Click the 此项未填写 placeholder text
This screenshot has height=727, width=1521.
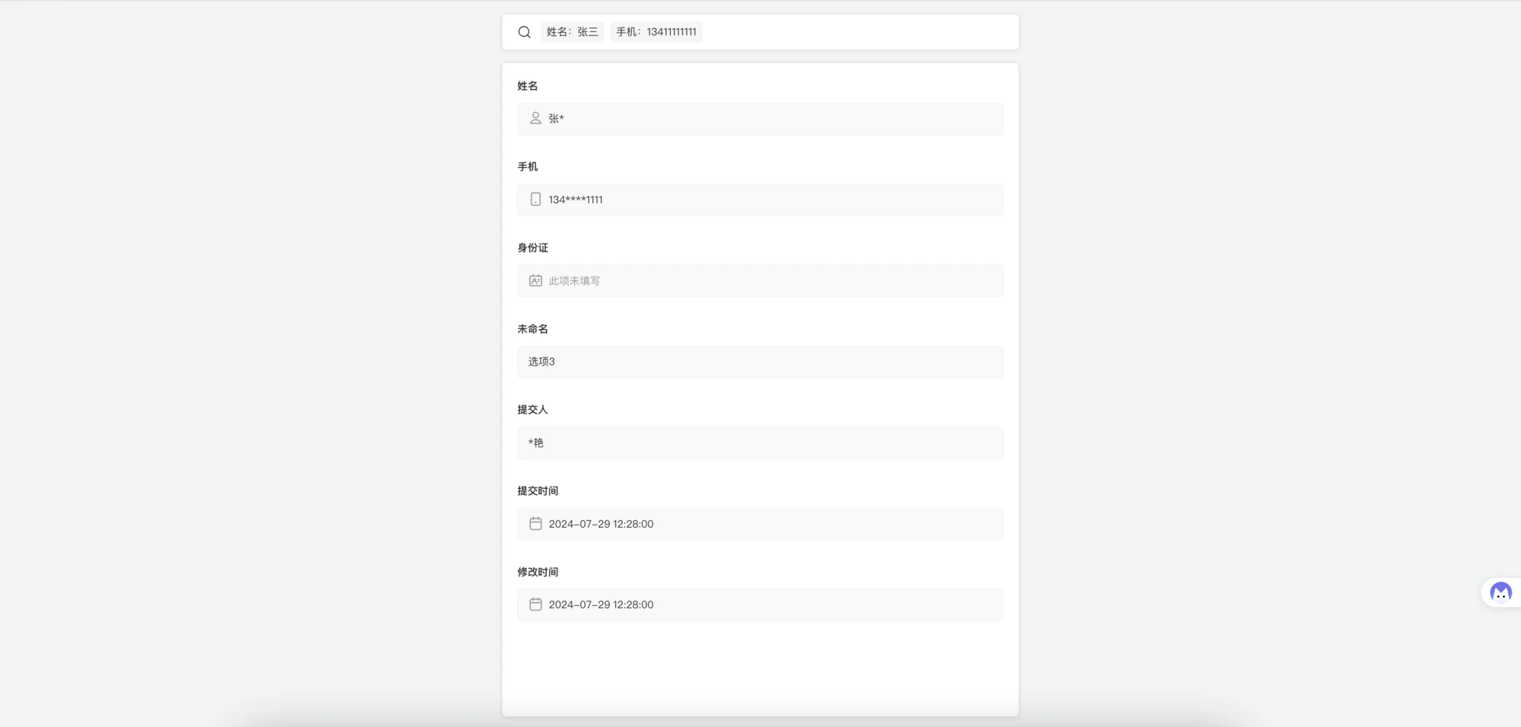574,281
